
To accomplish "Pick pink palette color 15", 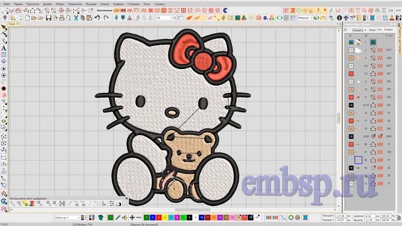I will coord(232,218).
